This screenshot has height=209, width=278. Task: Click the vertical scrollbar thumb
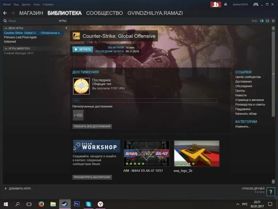pos(273,73)
